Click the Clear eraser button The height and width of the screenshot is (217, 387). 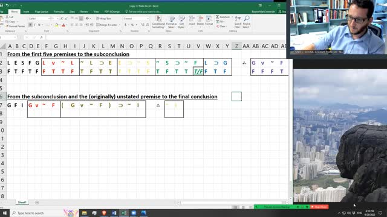[221, 27]
